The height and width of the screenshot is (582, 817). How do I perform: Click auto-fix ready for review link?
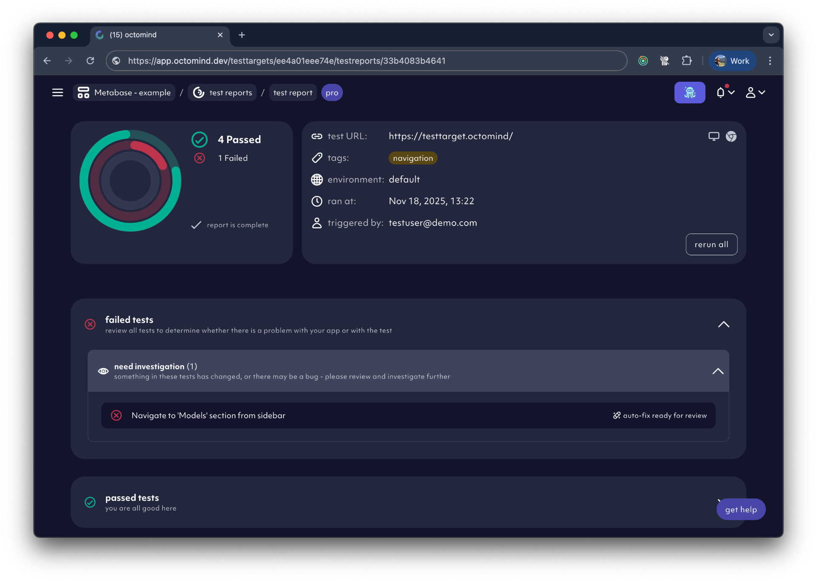(x=660, y=415)
